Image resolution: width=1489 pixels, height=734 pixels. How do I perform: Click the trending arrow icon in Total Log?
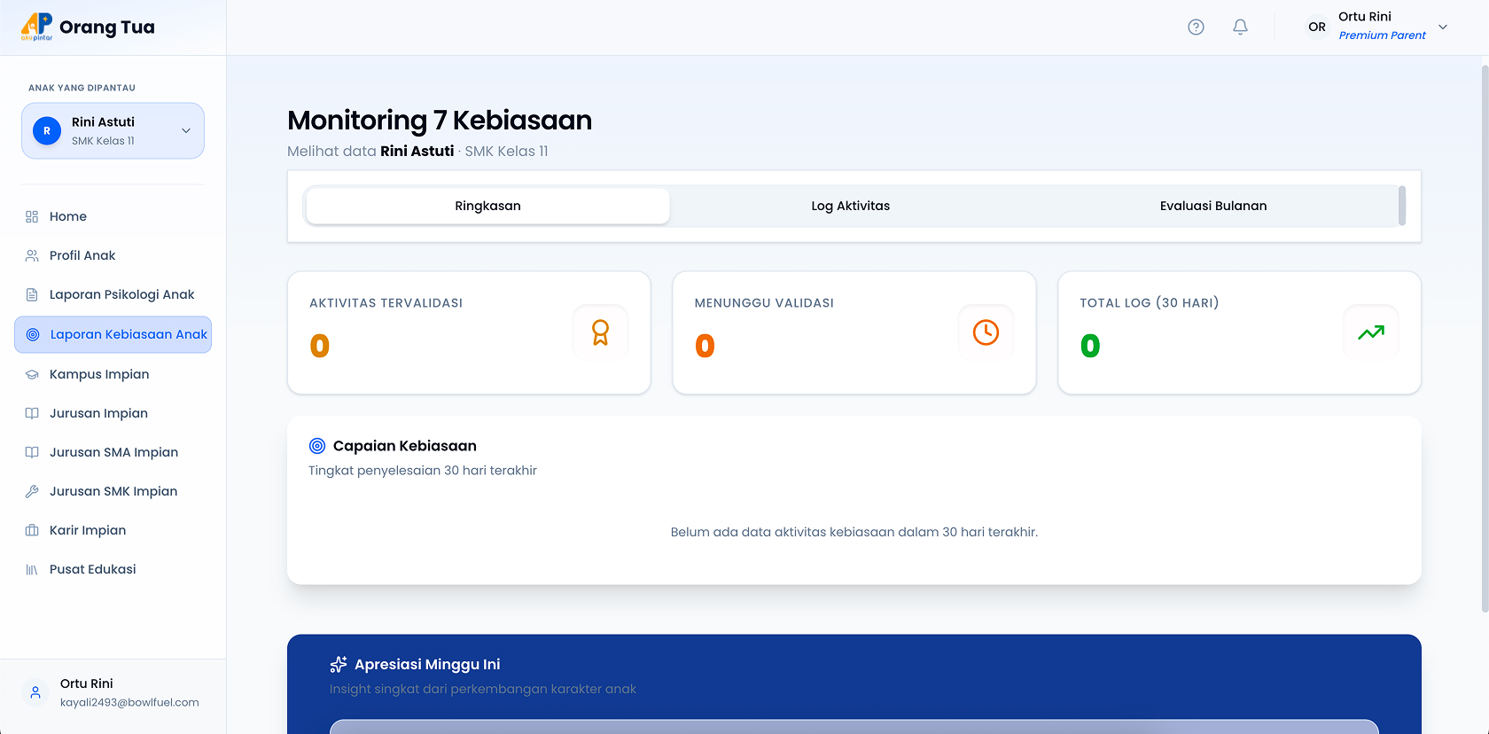1371,332
